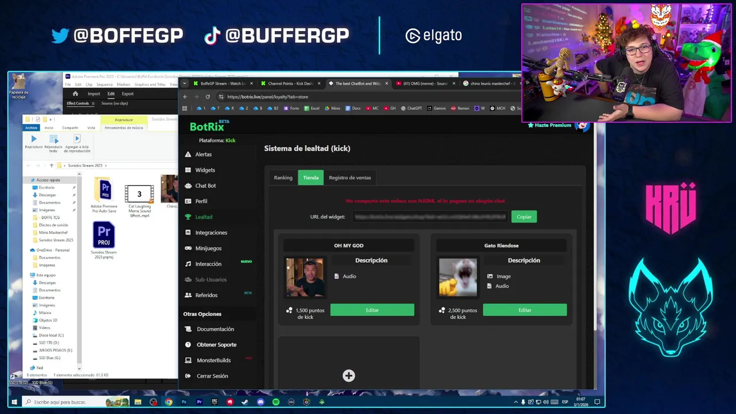Open the browser apps grid on bookmarks bar
The width and height of the screenshot is (736, 414).
pos(185,108)
